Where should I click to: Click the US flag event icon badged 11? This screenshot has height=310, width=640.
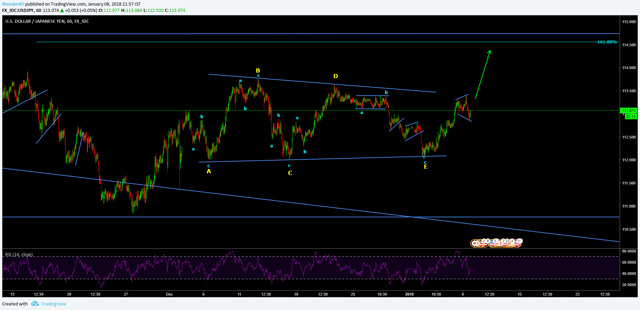(x=518, y=243)
